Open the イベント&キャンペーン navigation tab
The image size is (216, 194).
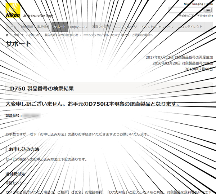click(157, 27)
